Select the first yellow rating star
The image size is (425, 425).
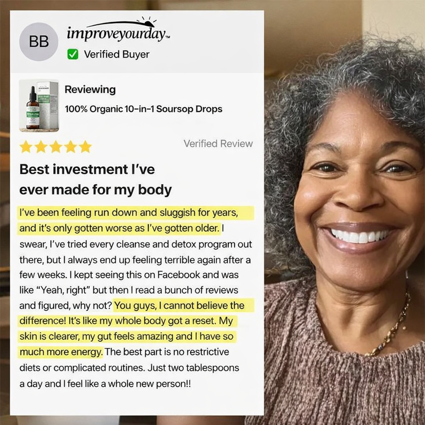(26, 147)
